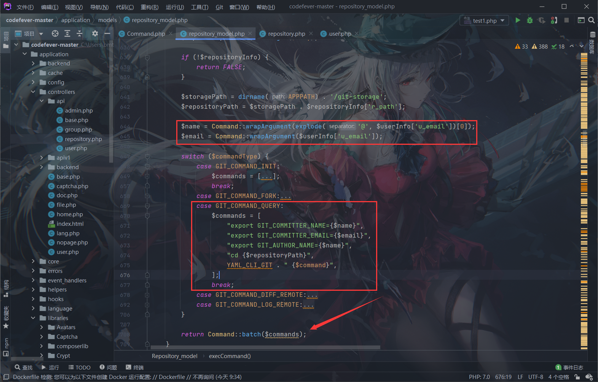
Task: Collapse all project tree nodes
Action: point(79,33)
